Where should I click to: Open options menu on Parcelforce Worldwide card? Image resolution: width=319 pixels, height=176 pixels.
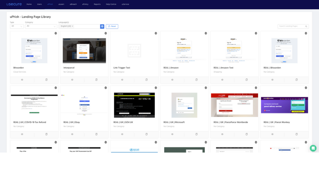point(256,88)
